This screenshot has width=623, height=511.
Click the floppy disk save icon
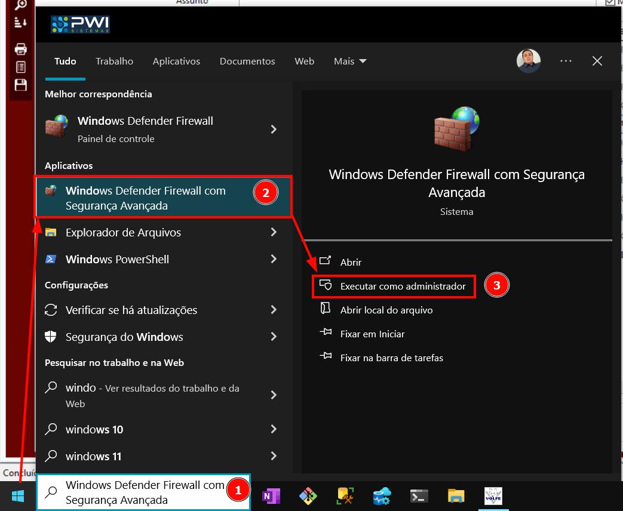(x=21, y=84)
